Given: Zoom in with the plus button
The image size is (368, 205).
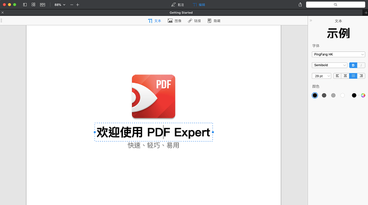Looking at the screenshot, I should coord(78,5).
